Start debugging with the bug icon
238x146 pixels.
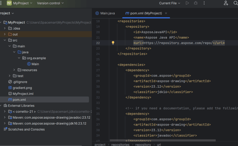pyautogui.click(x=196, y=3)
